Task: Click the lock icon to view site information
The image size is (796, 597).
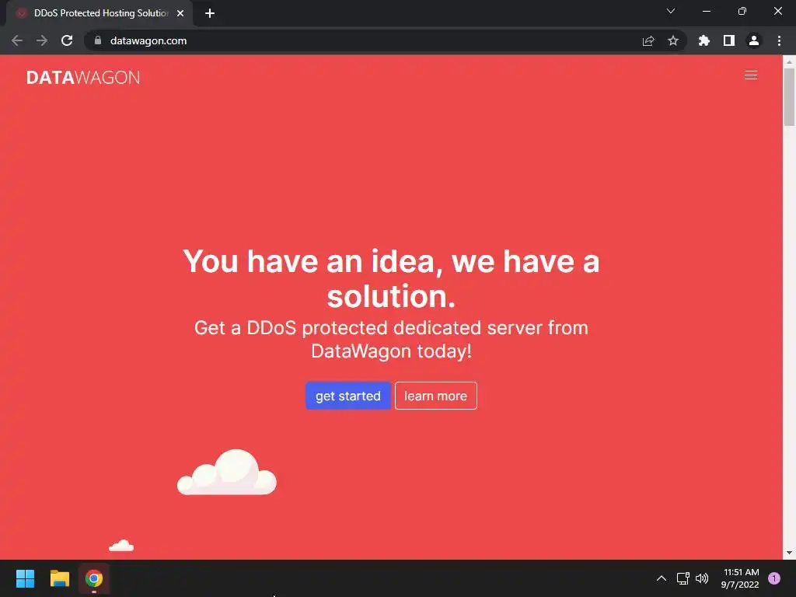Action: pos(98,40)
